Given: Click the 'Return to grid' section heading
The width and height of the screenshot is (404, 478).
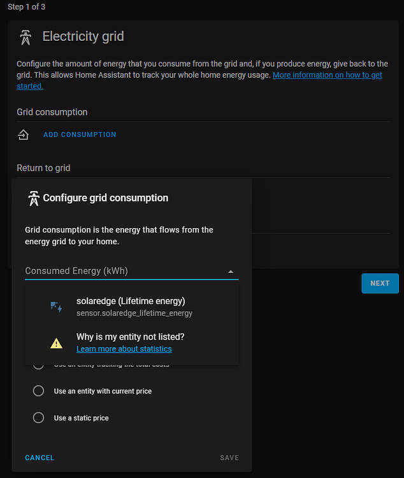Looking at the screenshot, I should coord(43,168).
